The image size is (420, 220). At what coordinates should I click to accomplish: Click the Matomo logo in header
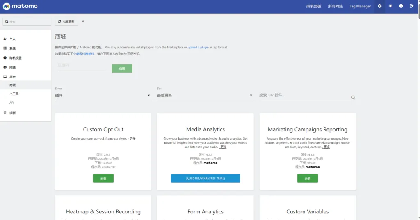coord(20,6)
